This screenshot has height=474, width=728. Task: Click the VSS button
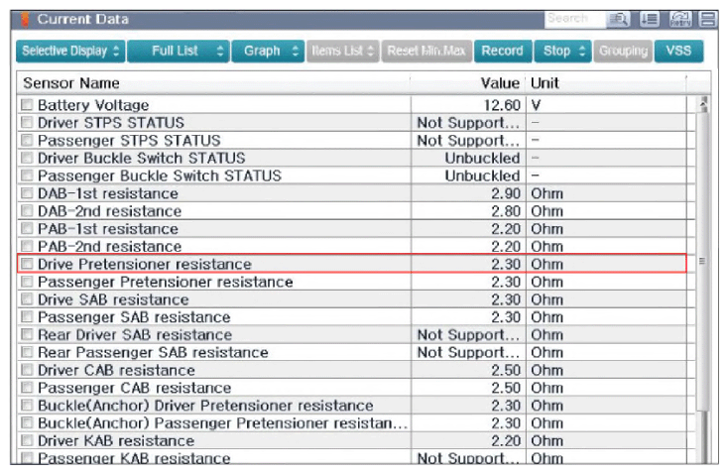click(678, 51)
